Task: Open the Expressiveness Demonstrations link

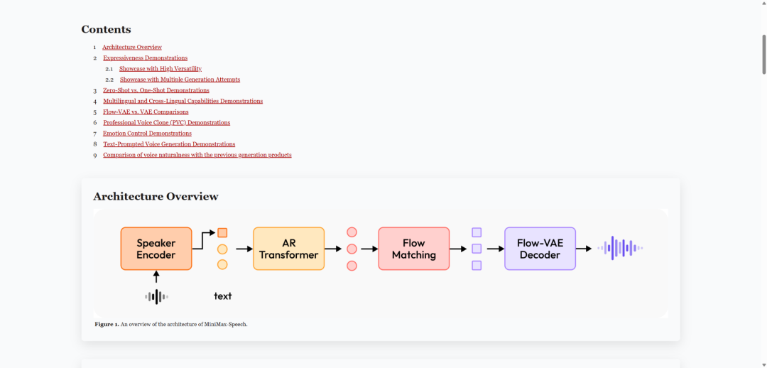Action: (146, 58)
